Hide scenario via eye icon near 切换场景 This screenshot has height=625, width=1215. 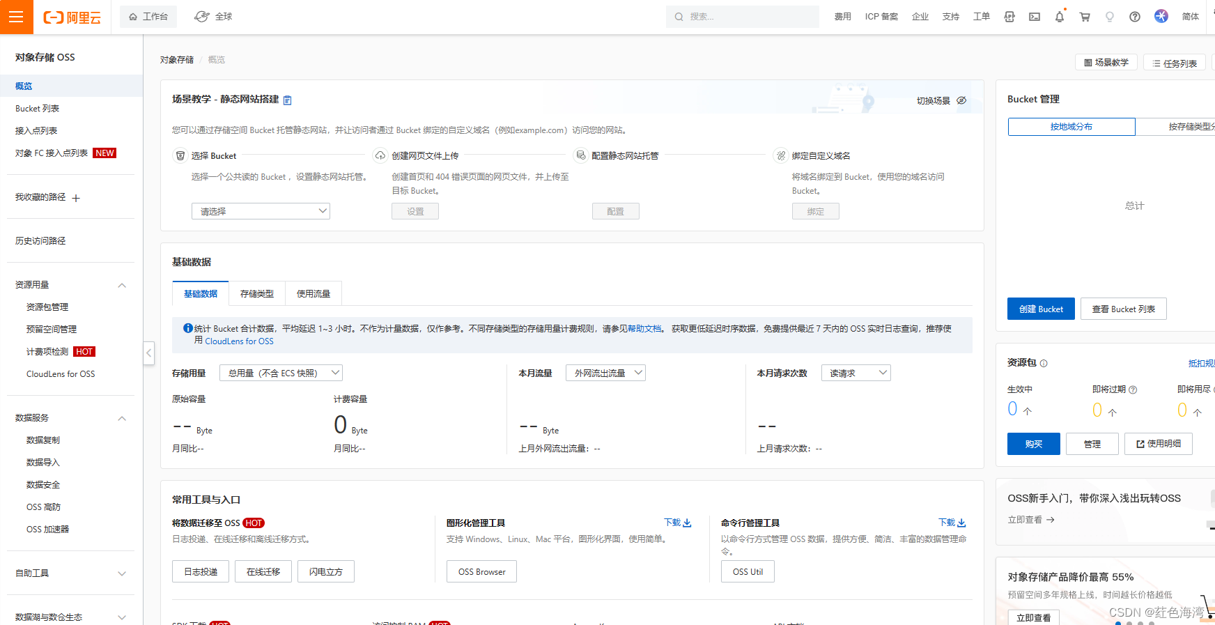click(x=961, y=100)
